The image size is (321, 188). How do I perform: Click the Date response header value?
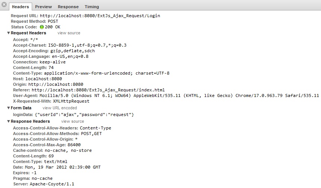63,167
